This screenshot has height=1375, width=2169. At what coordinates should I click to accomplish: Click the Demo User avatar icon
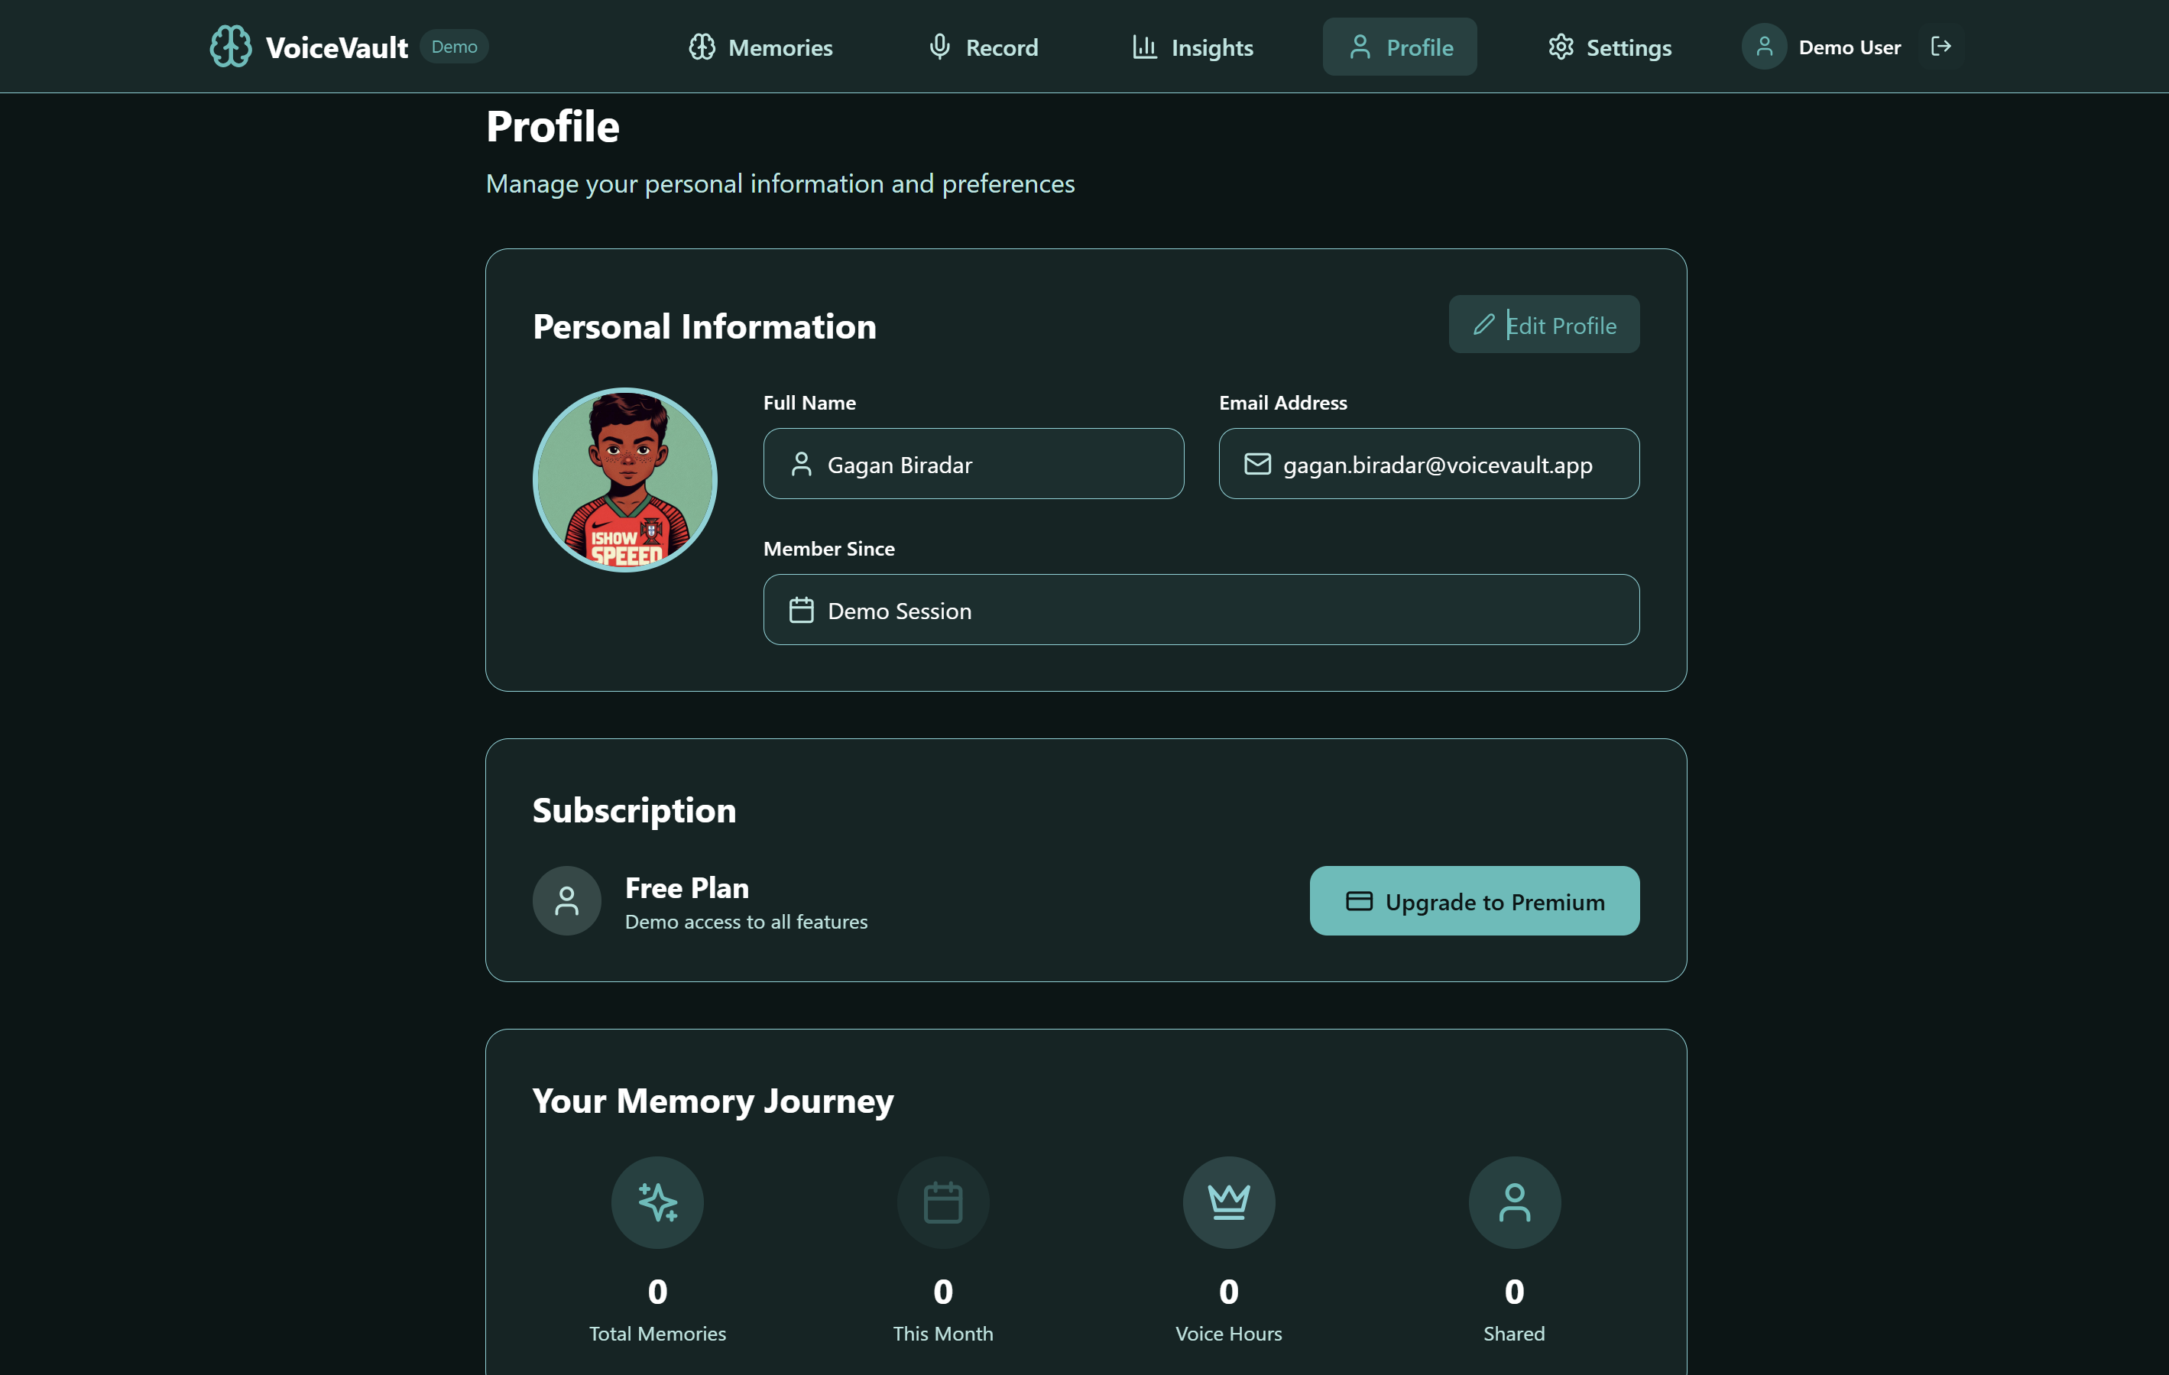click(x=1764, y=46)
